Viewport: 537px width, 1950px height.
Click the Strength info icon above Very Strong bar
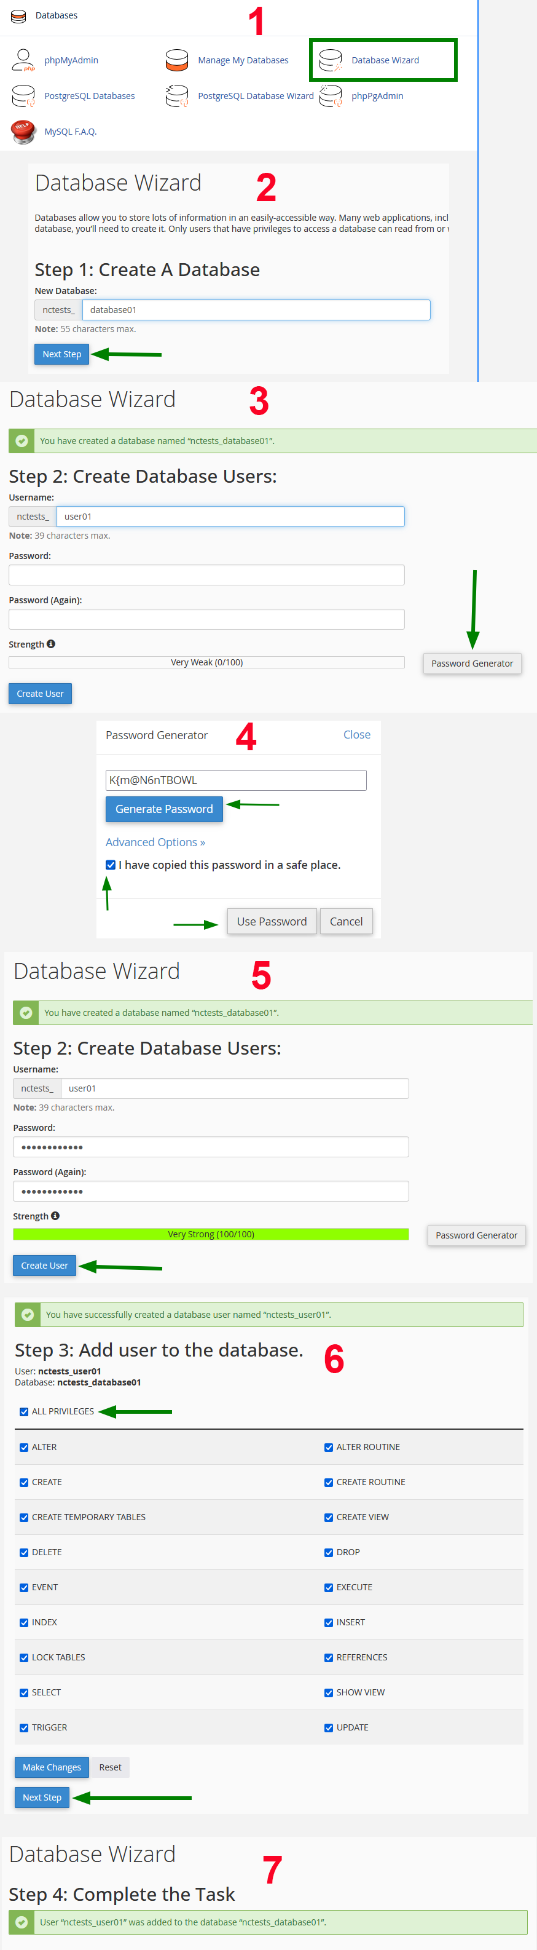tap(55, 1216)
